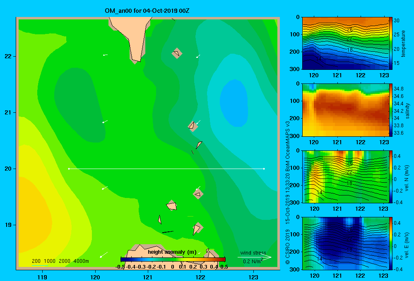Open the eastward velocity section panel

[346, 243]
